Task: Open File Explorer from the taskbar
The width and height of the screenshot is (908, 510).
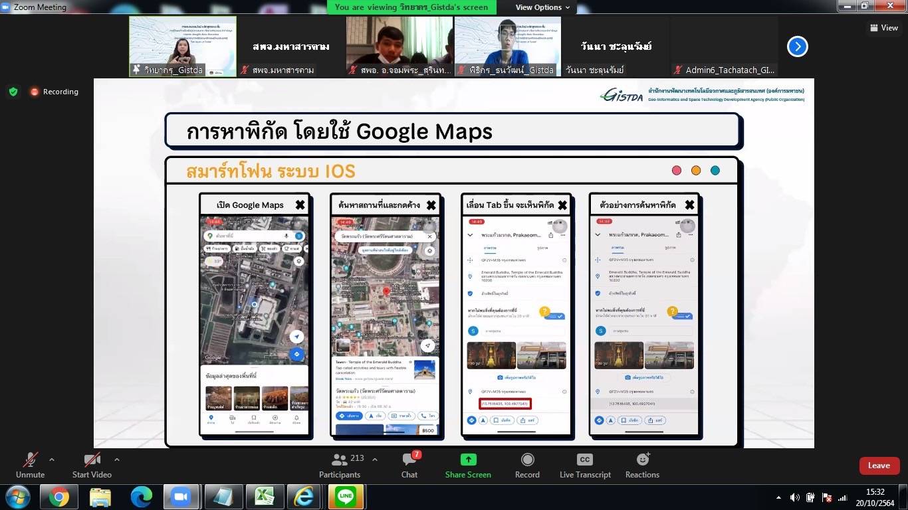Action: [x=100, y=497]
